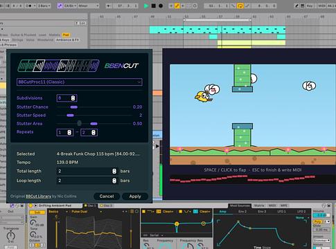Toggle the Sub oscillator button
The image size is (336, 249).
(x=37, y=212)
